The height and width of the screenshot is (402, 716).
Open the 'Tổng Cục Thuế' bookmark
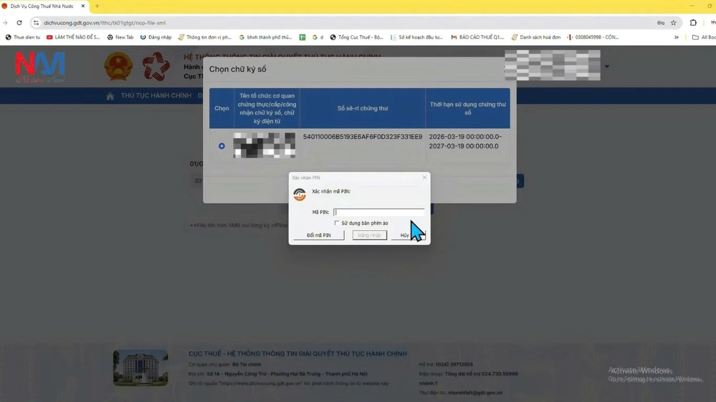(356, 37)
